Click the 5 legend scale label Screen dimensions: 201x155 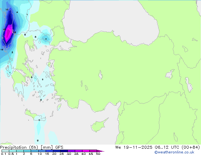click(x=31, y=154)
